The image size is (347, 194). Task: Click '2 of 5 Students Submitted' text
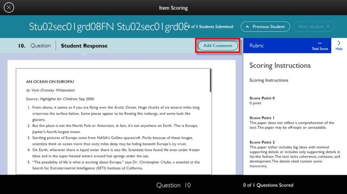coord(210,27)
